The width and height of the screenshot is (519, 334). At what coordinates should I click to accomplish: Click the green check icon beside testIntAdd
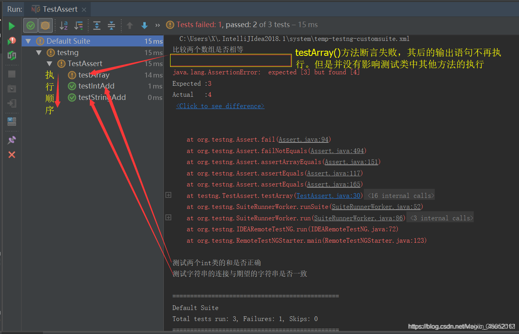click(x=72, y=86)
